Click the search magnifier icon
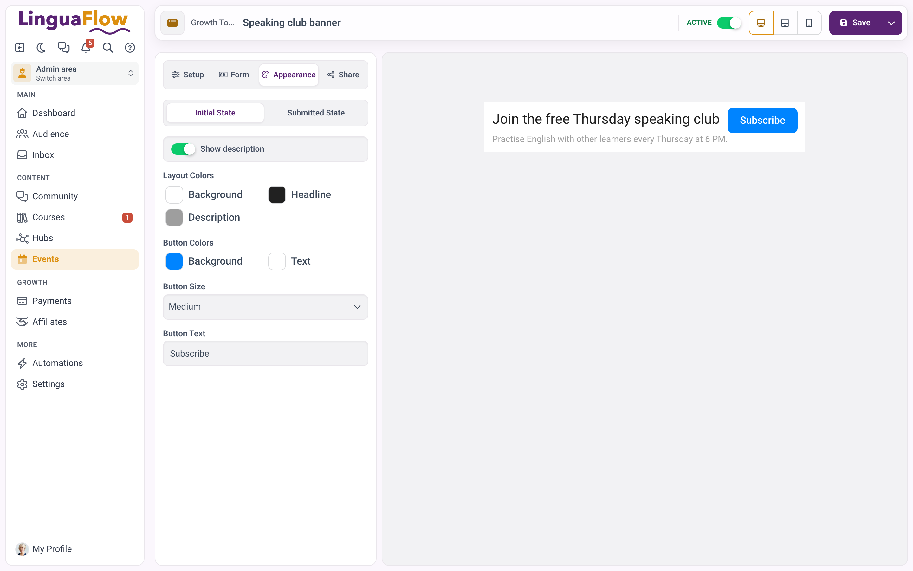Image resolution: width=913 pixels, height=571 pixels. click(x=108, y=48)
